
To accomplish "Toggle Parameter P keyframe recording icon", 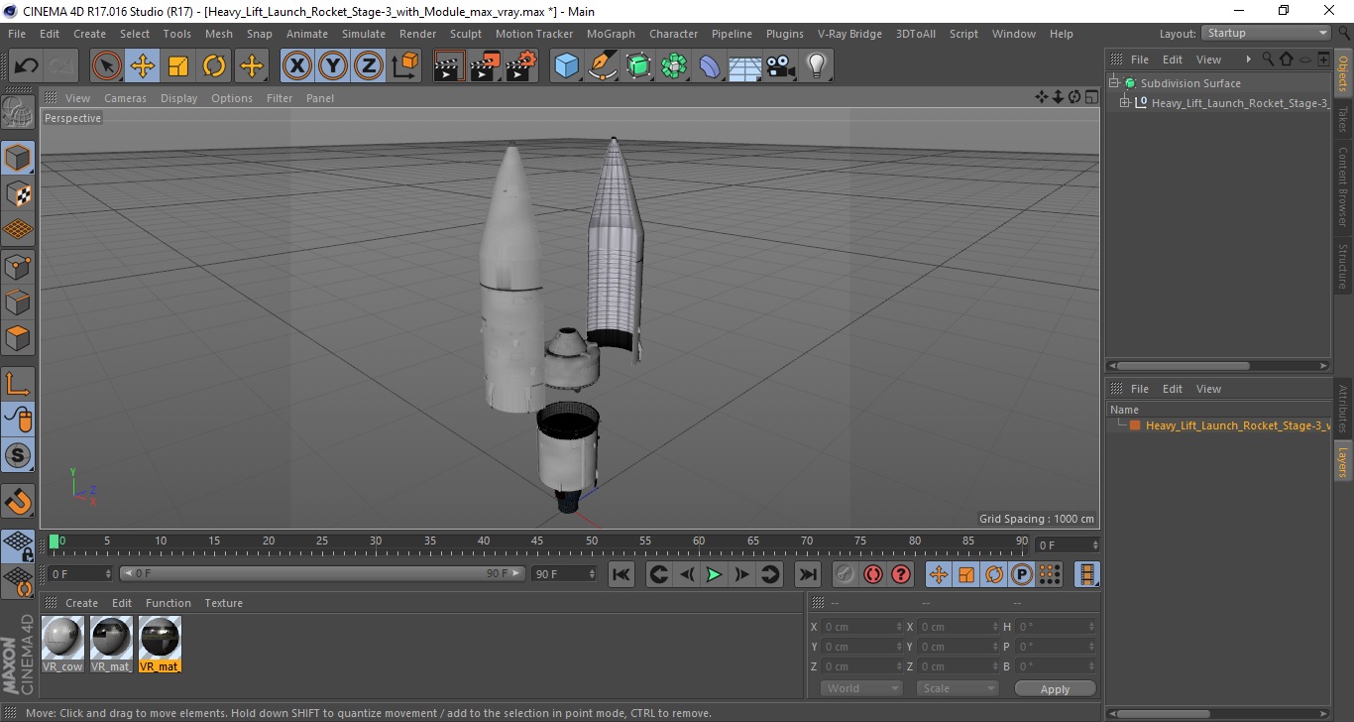I will 1021,574.
